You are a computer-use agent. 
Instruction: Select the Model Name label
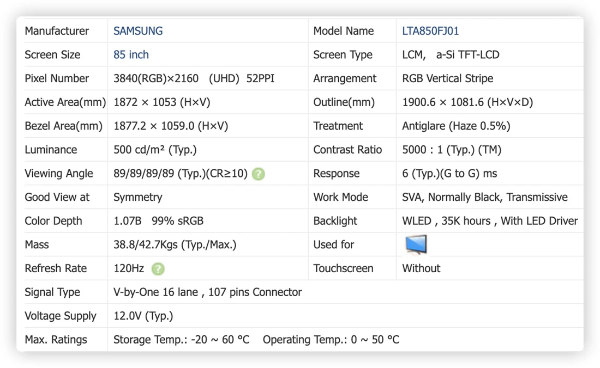click(343, 31)
